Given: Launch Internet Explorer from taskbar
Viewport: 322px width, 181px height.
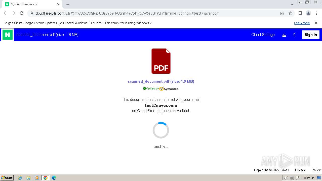Looking at the screenshot, I should (20, 178).
